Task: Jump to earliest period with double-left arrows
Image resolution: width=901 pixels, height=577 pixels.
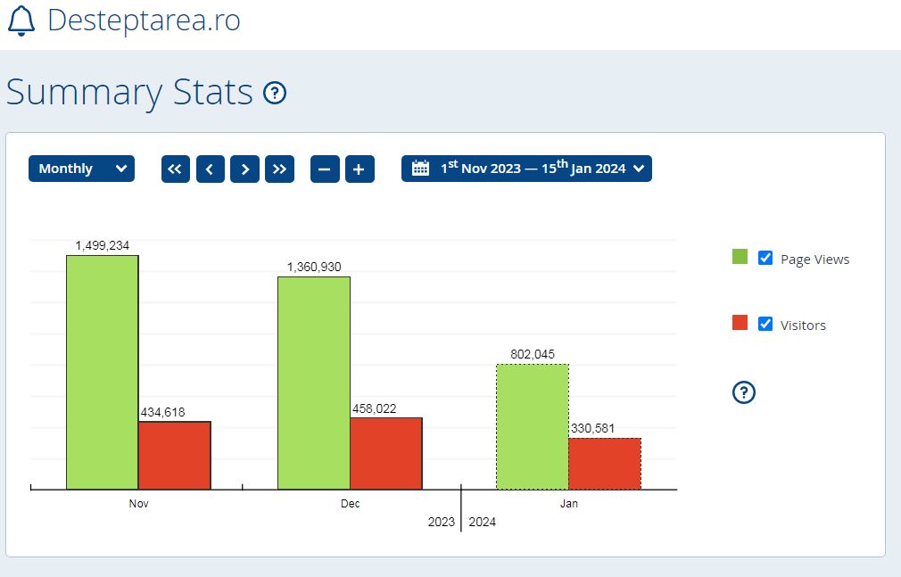Action: pos(176,169)
